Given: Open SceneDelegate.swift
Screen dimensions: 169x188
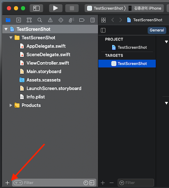Looking at the screenshot, I should click(x=45, y=55).
